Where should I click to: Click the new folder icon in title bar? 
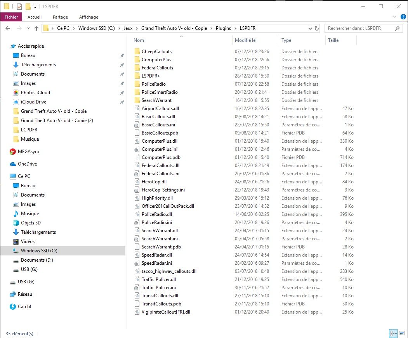click(28, 6)
